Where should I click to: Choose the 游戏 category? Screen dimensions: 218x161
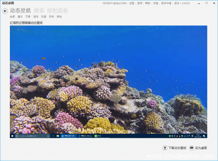point(36,16)
